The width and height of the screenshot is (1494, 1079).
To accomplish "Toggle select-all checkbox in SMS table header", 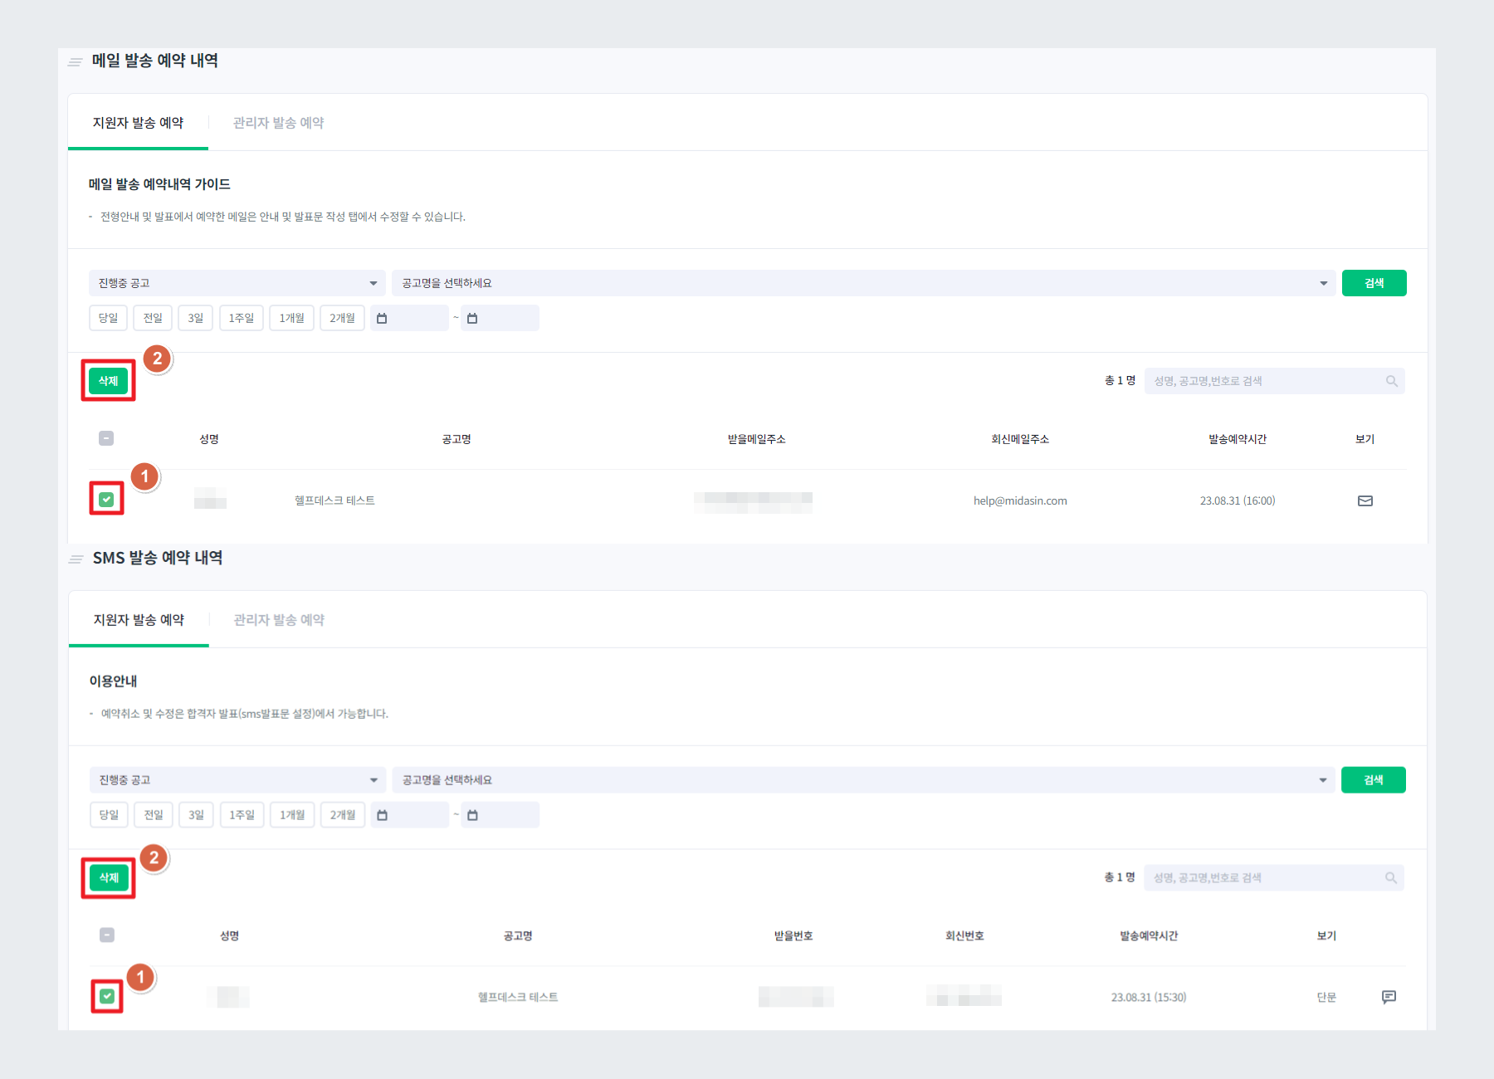I will pos(107,935).
